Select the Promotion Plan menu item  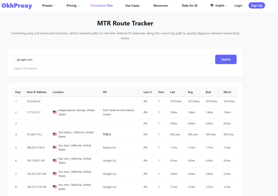coord(102,5)
